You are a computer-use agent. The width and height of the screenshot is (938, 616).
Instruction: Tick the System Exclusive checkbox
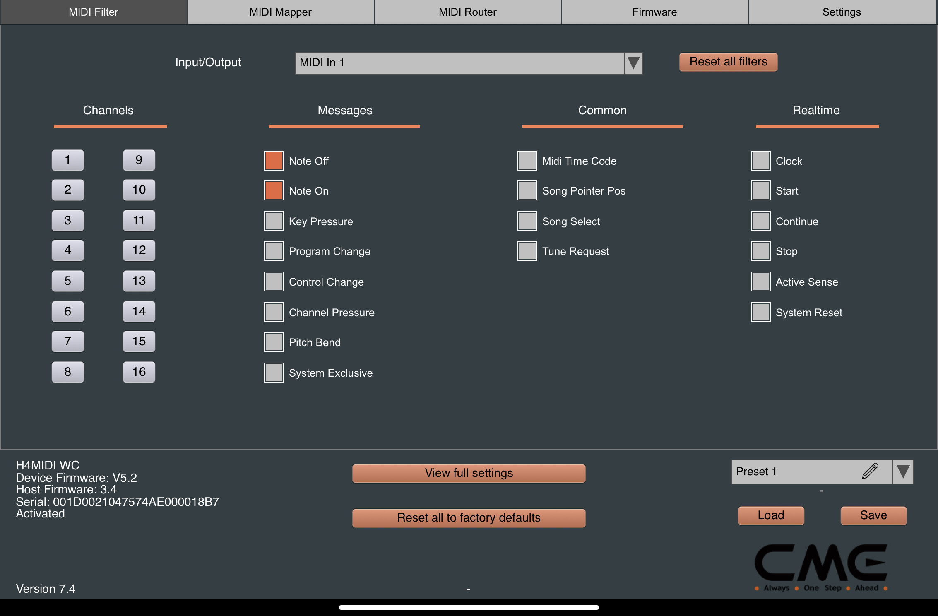pos(274,373)
